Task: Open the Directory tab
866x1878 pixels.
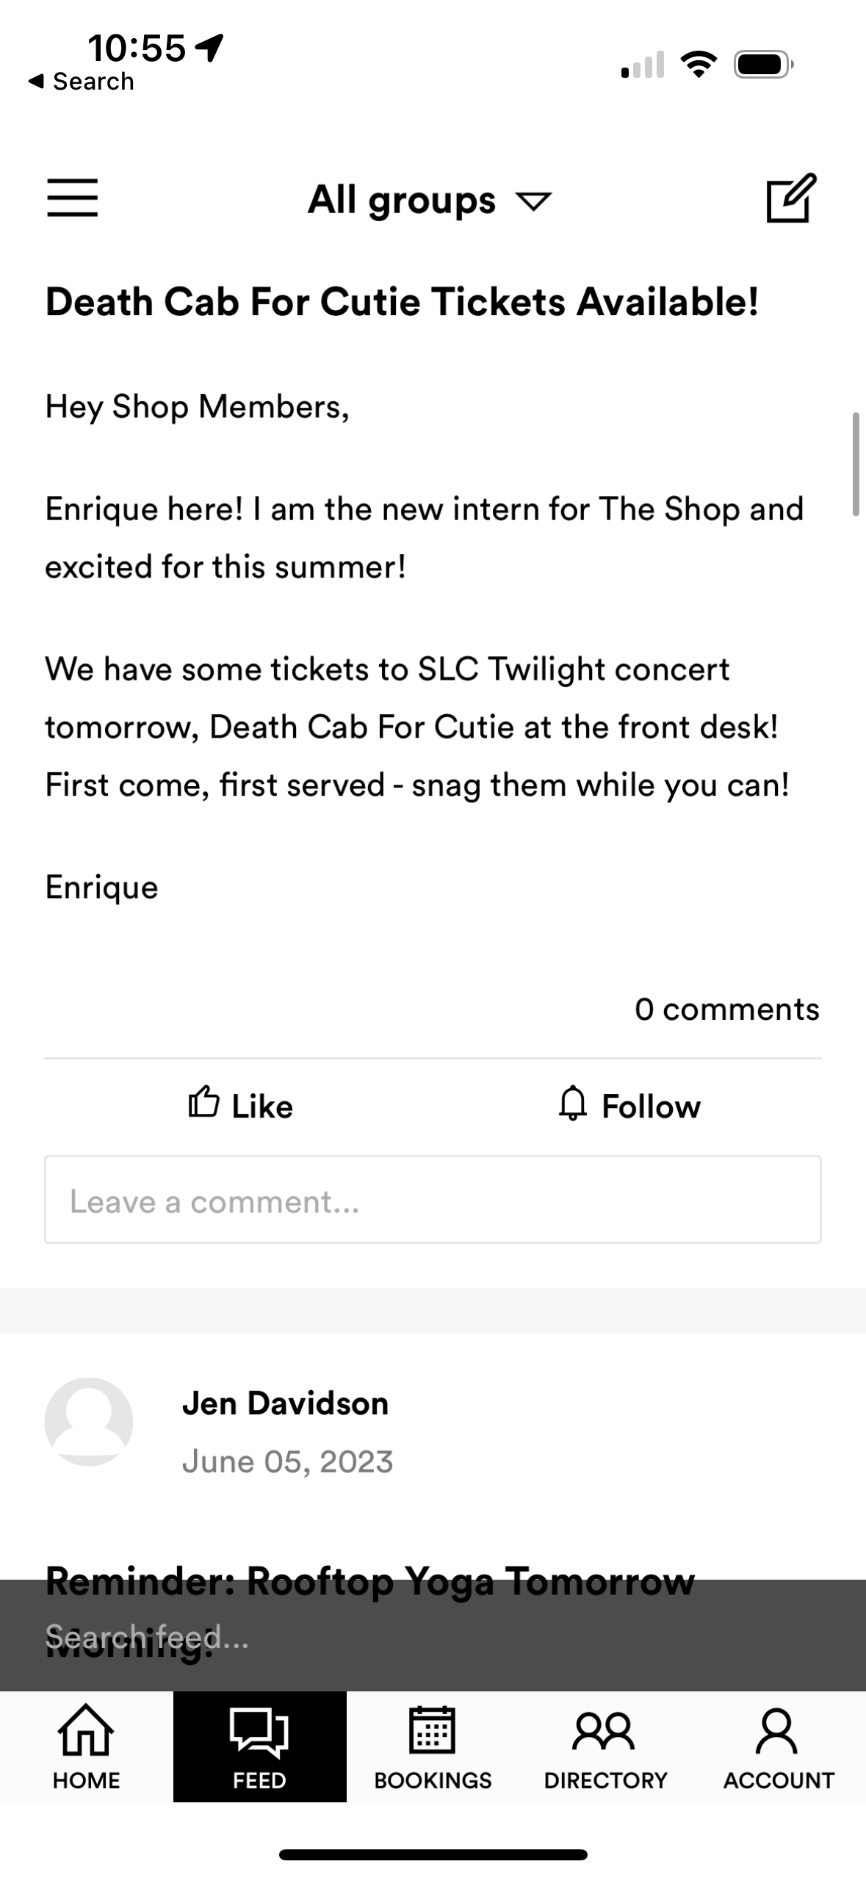Action: click(x=605, y=1746)
